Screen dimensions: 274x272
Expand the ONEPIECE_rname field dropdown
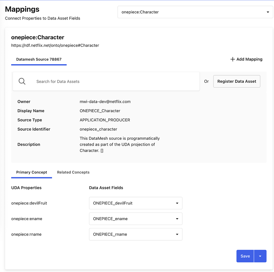tap(136, 234)
